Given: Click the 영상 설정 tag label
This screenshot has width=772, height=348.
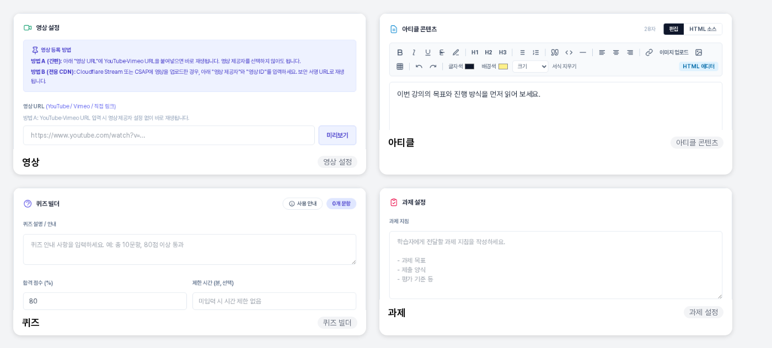Looking at the screenshot, I should [337, 162].
